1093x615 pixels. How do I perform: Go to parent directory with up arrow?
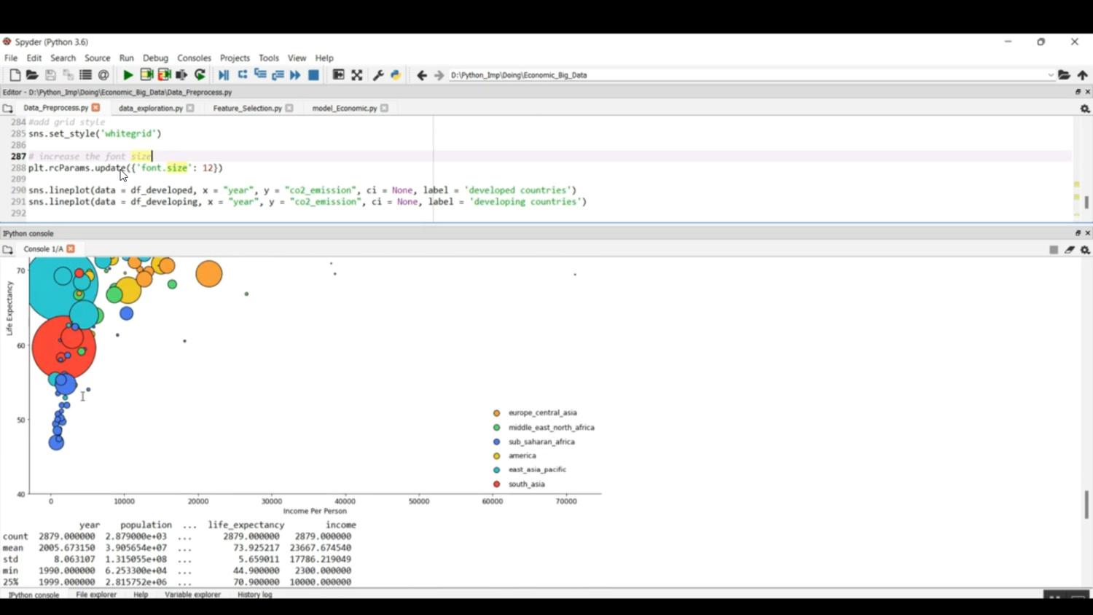pyautogui.click(x=1083, y=75)
